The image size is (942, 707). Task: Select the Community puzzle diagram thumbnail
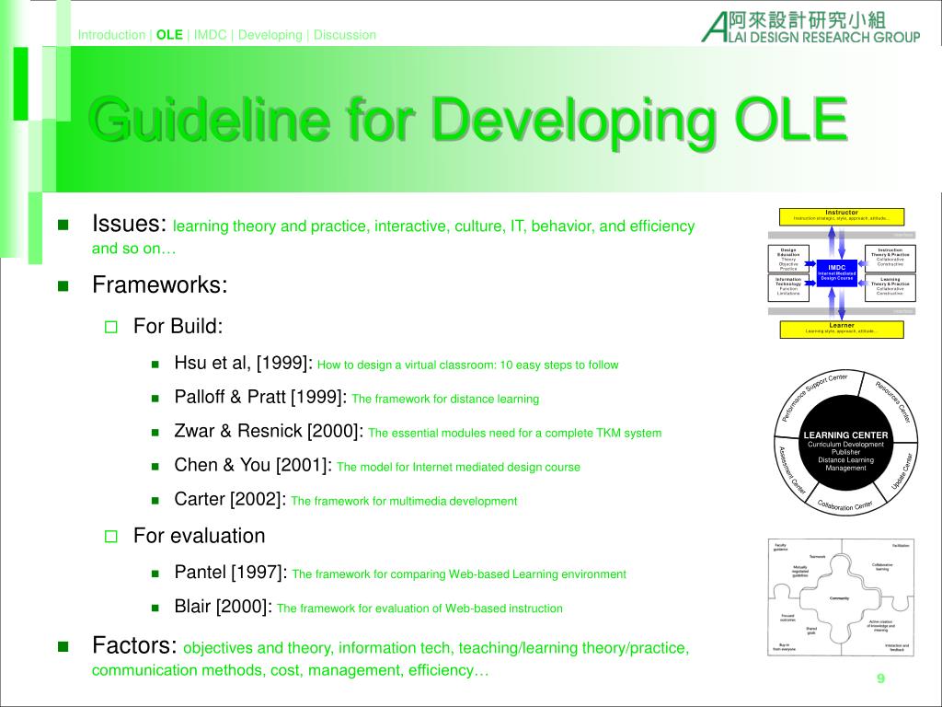pyautogui.click(x=841, y=597)
